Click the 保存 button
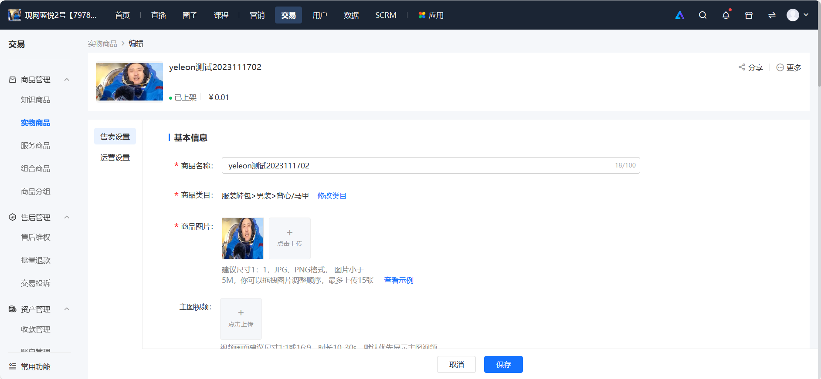 (x=503, y=365)
